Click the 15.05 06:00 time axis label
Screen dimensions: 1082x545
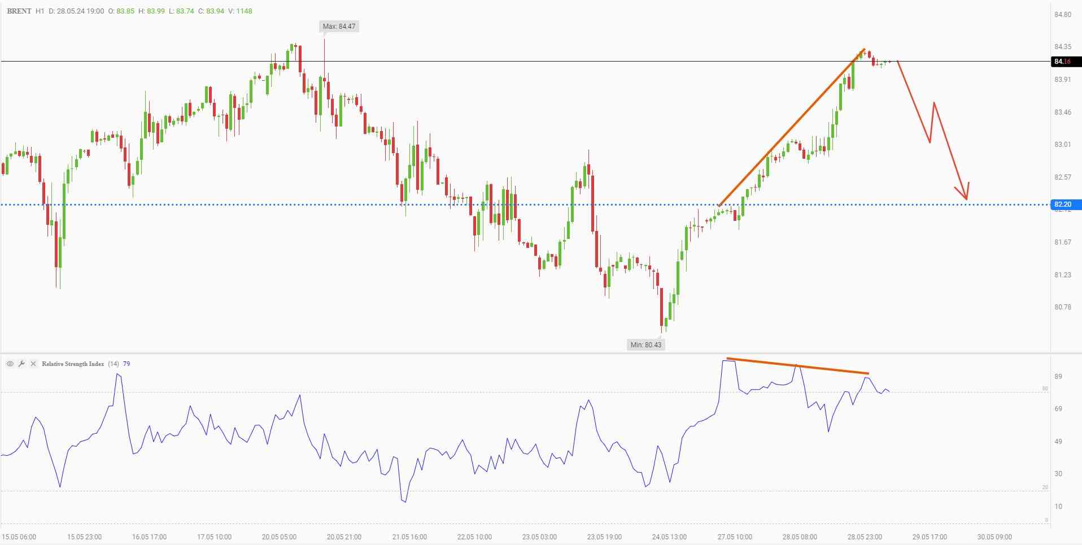pos(19,537)
